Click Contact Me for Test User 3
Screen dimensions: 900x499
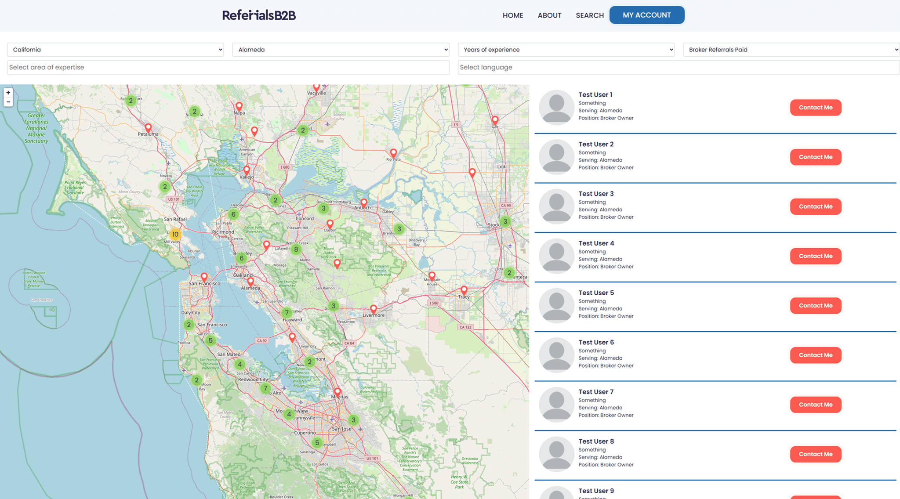pyautogui.click(x=815, y=206)
